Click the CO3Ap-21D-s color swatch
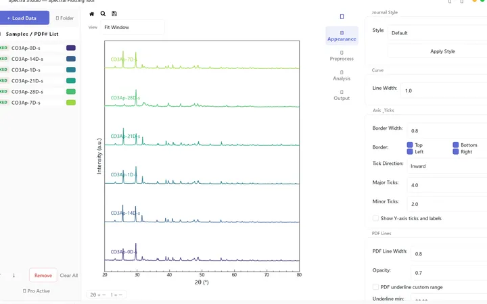This screenshot has height=304, width=487. pyautogui.click(x=71, y=80)
